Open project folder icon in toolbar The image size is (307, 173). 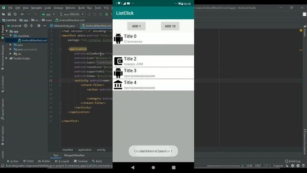tap(3, 14)
